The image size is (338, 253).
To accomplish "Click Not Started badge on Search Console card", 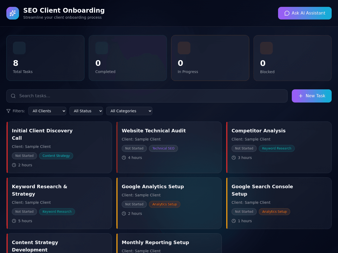I will pyautogui.click(x=244, y=212).
